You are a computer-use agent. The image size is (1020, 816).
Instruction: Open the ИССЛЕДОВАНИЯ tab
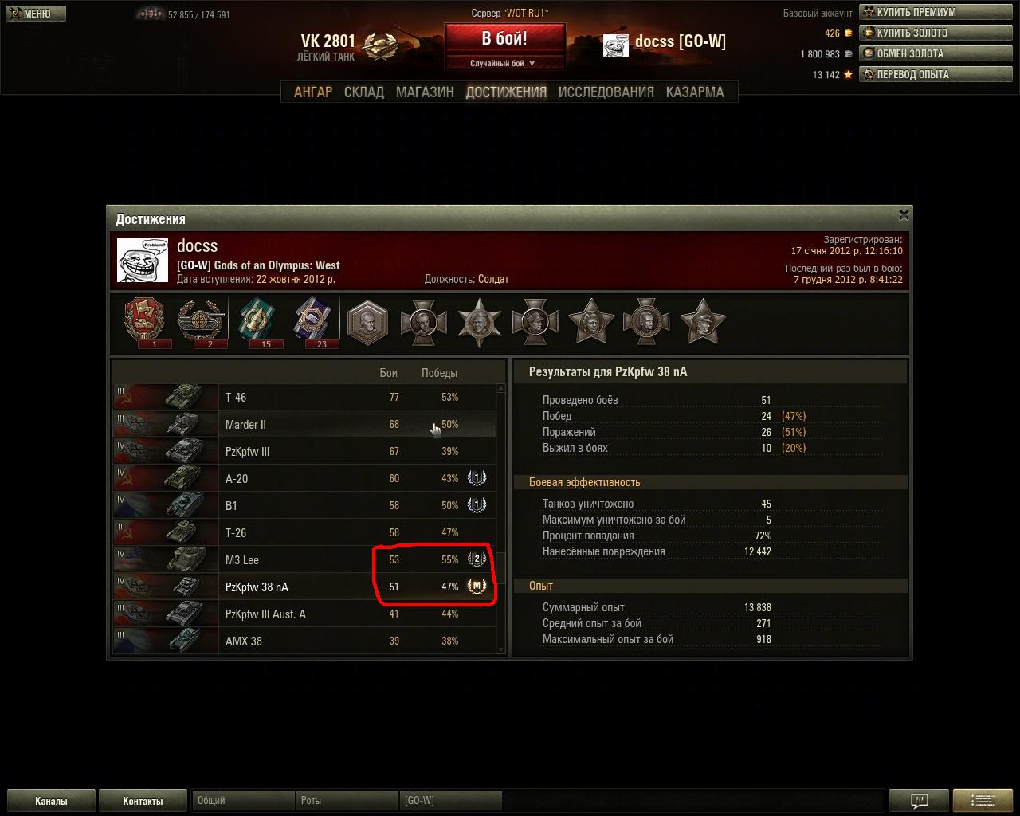pyautogui.click(x=606, y=92)
